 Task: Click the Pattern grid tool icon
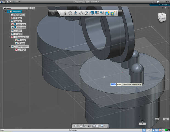[97, 13]
